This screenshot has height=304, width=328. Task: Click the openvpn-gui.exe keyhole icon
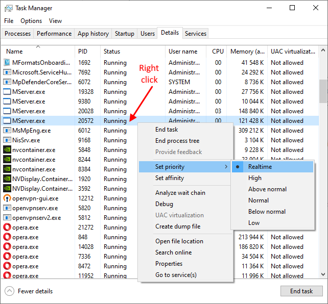point(7,198)
